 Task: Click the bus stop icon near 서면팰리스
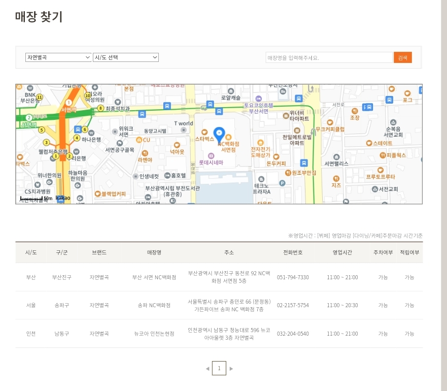pos(304,162)
